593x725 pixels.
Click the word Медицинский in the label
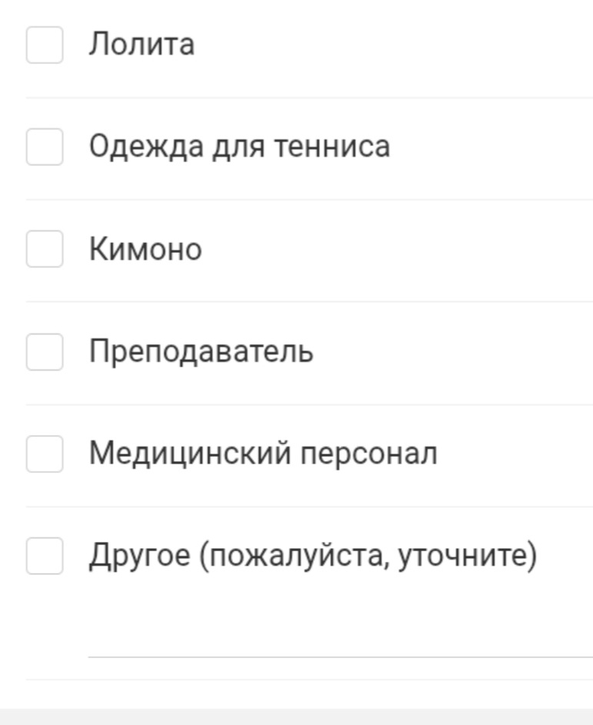tap(190, 454)
